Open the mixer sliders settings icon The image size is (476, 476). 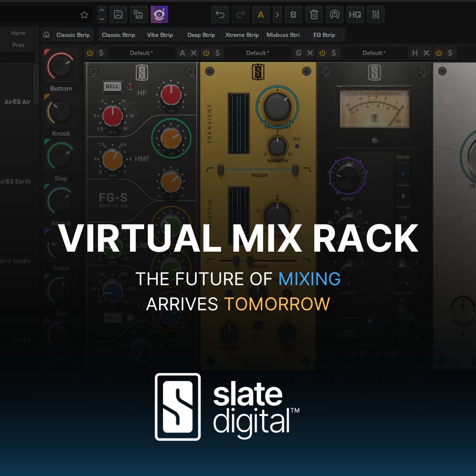[376, 14]
